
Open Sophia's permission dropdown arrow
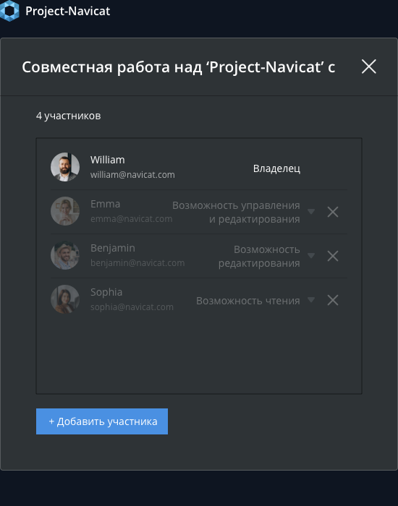[x=311, y=300]
